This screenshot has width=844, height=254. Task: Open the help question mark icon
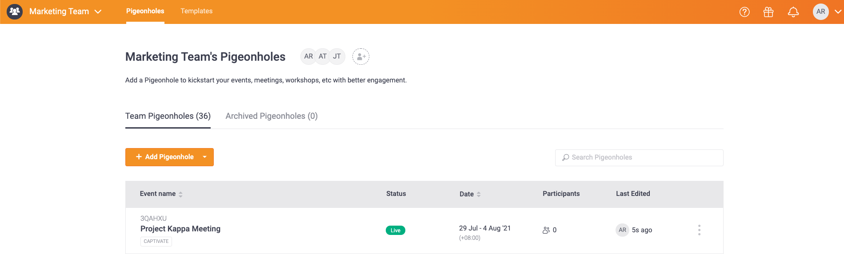pyautogui.click(x=744, y=12)
